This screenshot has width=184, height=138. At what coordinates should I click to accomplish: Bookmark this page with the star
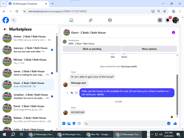coord(164,11)
